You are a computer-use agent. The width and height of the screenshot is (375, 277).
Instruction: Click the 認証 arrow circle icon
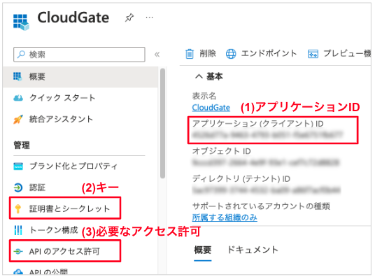[18, 187]
